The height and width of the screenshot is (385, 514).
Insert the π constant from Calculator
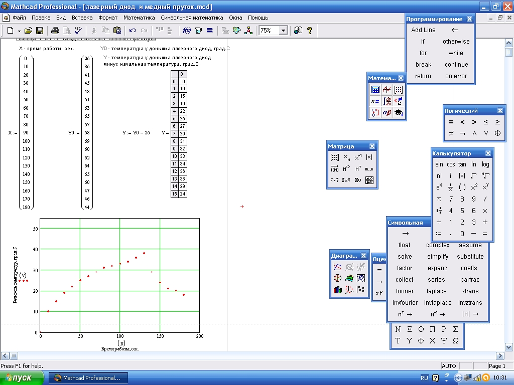(x=439, y=199)
